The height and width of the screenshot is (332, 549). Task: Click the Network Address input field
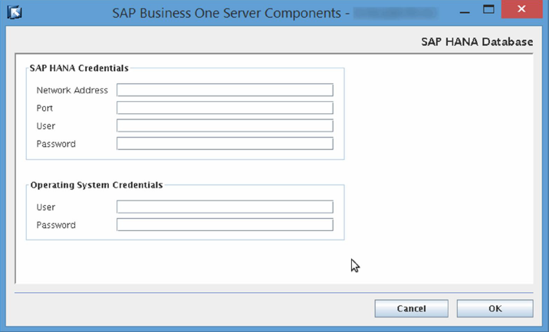[225, 90]
